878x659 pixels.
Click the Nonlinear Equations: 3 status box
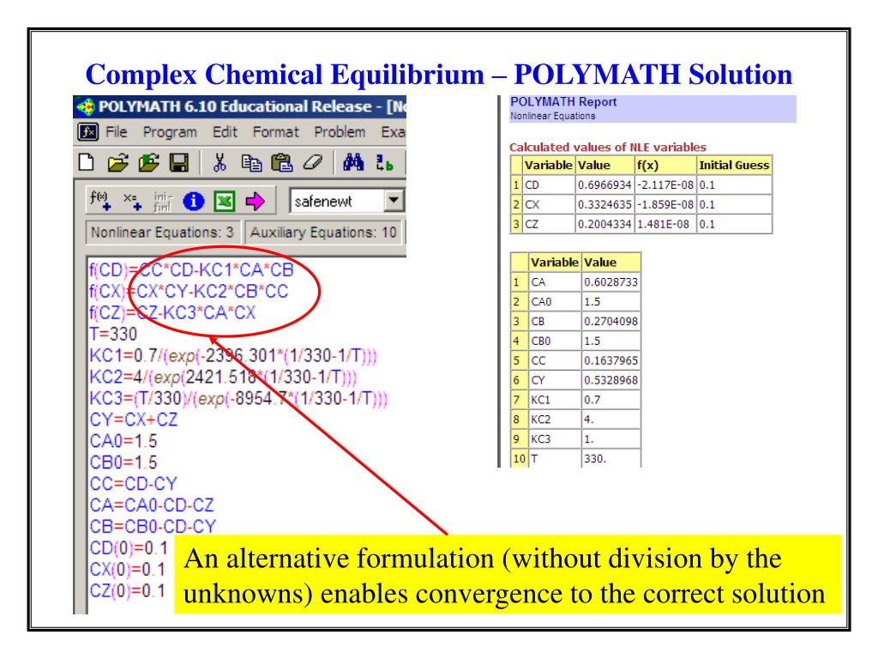point(162,232)
